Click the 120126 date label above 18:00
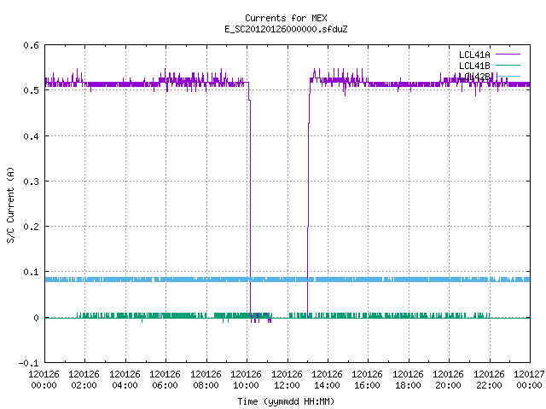Viewport: 546px width, 409px height. tap(408, 374)
